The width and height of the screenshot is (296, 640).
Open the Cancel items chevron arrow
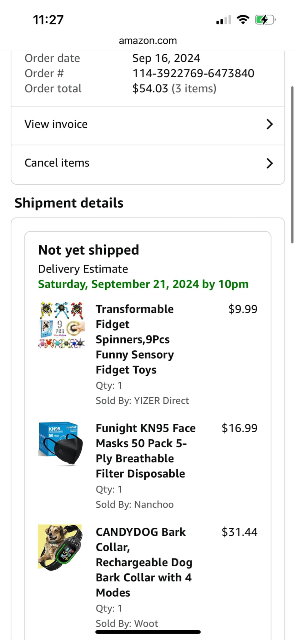click(x=269, y=163)
